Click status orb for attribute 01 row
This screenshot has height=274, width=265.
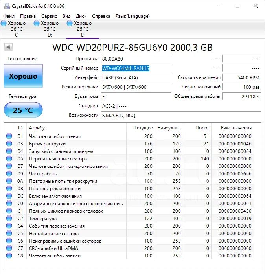coord(9,136)
